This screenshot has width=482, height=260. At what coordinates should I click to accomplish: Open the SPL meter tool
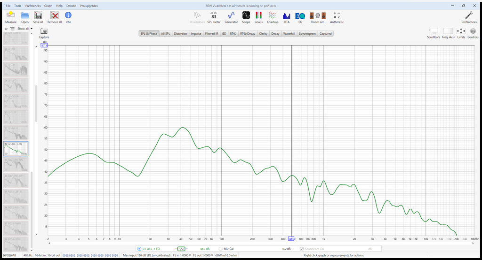(x=214, y=17)
